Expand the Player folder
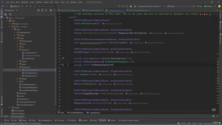Screen dimensions: 222x125 coord(17,79)
